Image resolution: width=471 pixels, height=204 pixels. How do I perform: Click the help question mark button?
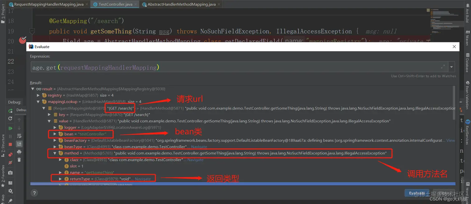[35, 193]
